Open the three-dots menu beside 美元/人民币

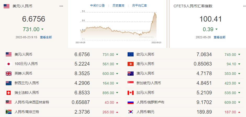61,6
